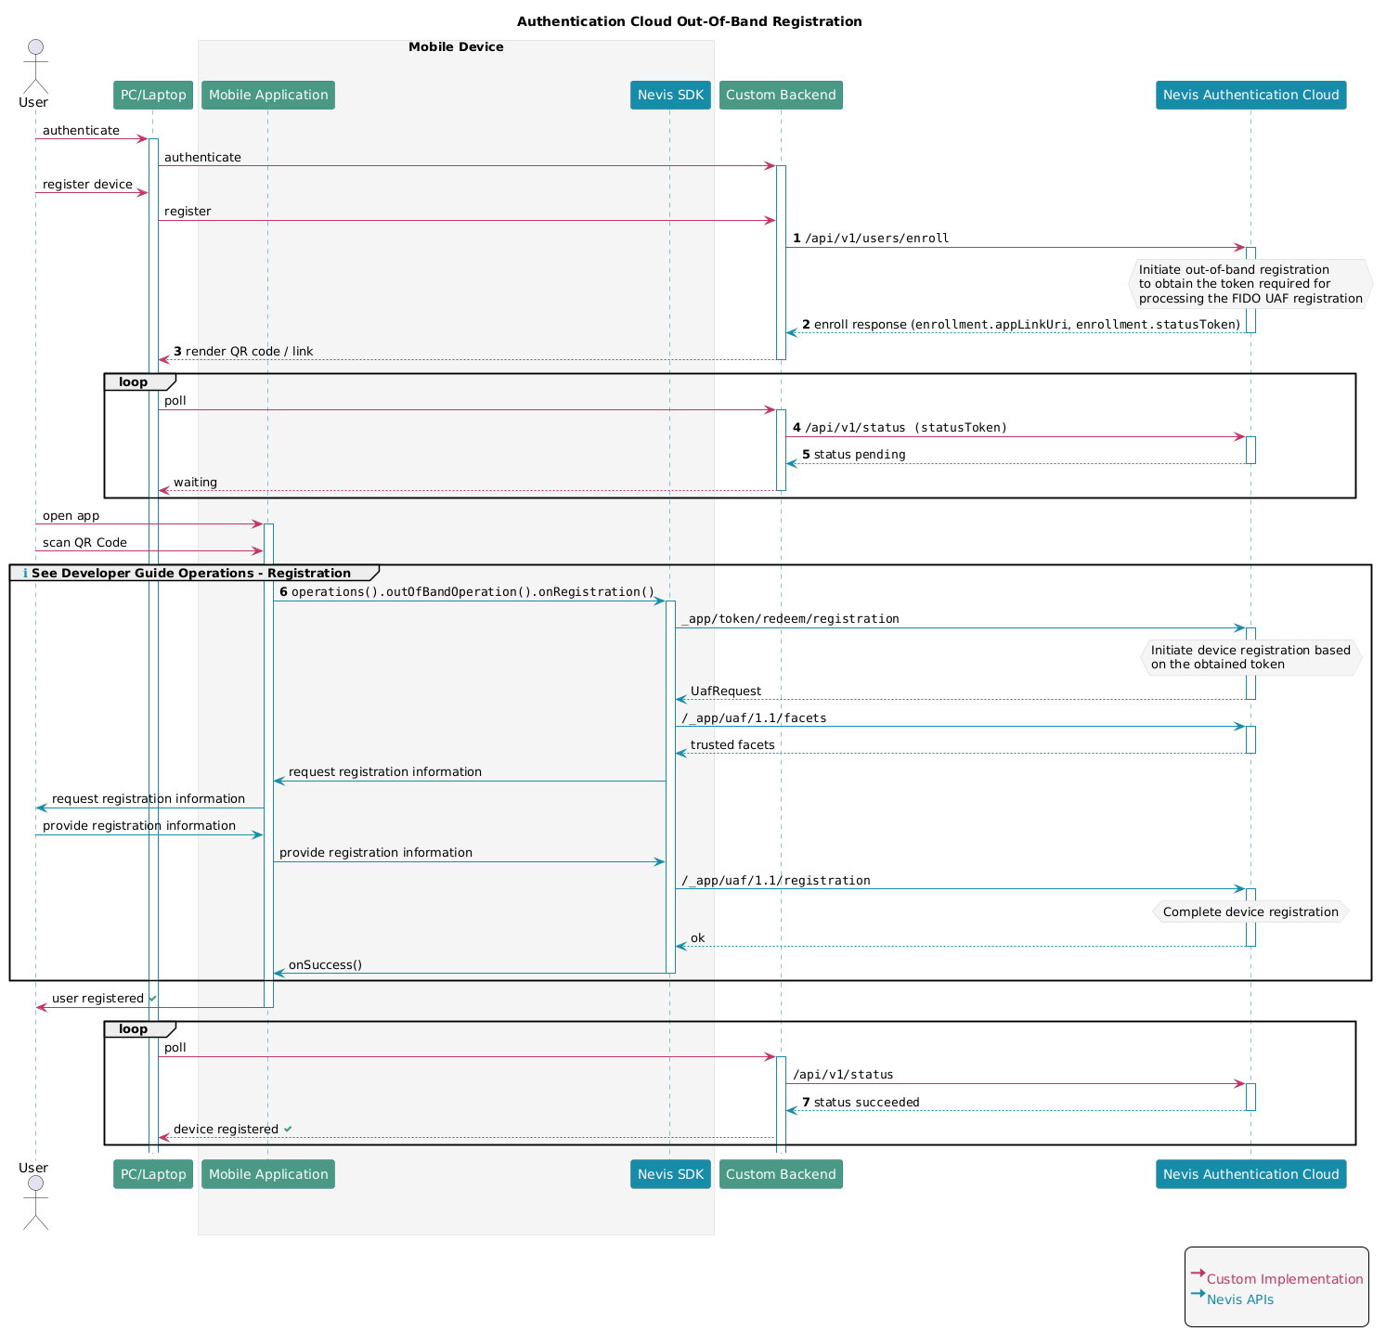
Task: Click request registration information arriving at User
Action: 149,799
